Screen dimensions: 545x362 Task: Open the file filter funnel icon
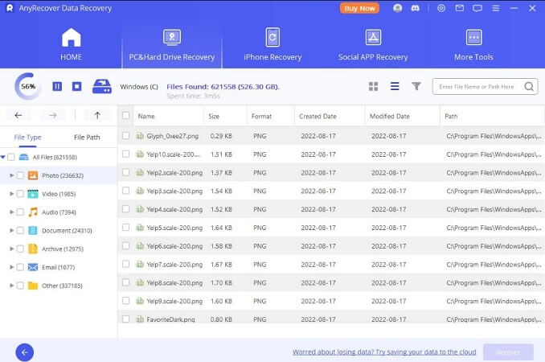(416, 86)
